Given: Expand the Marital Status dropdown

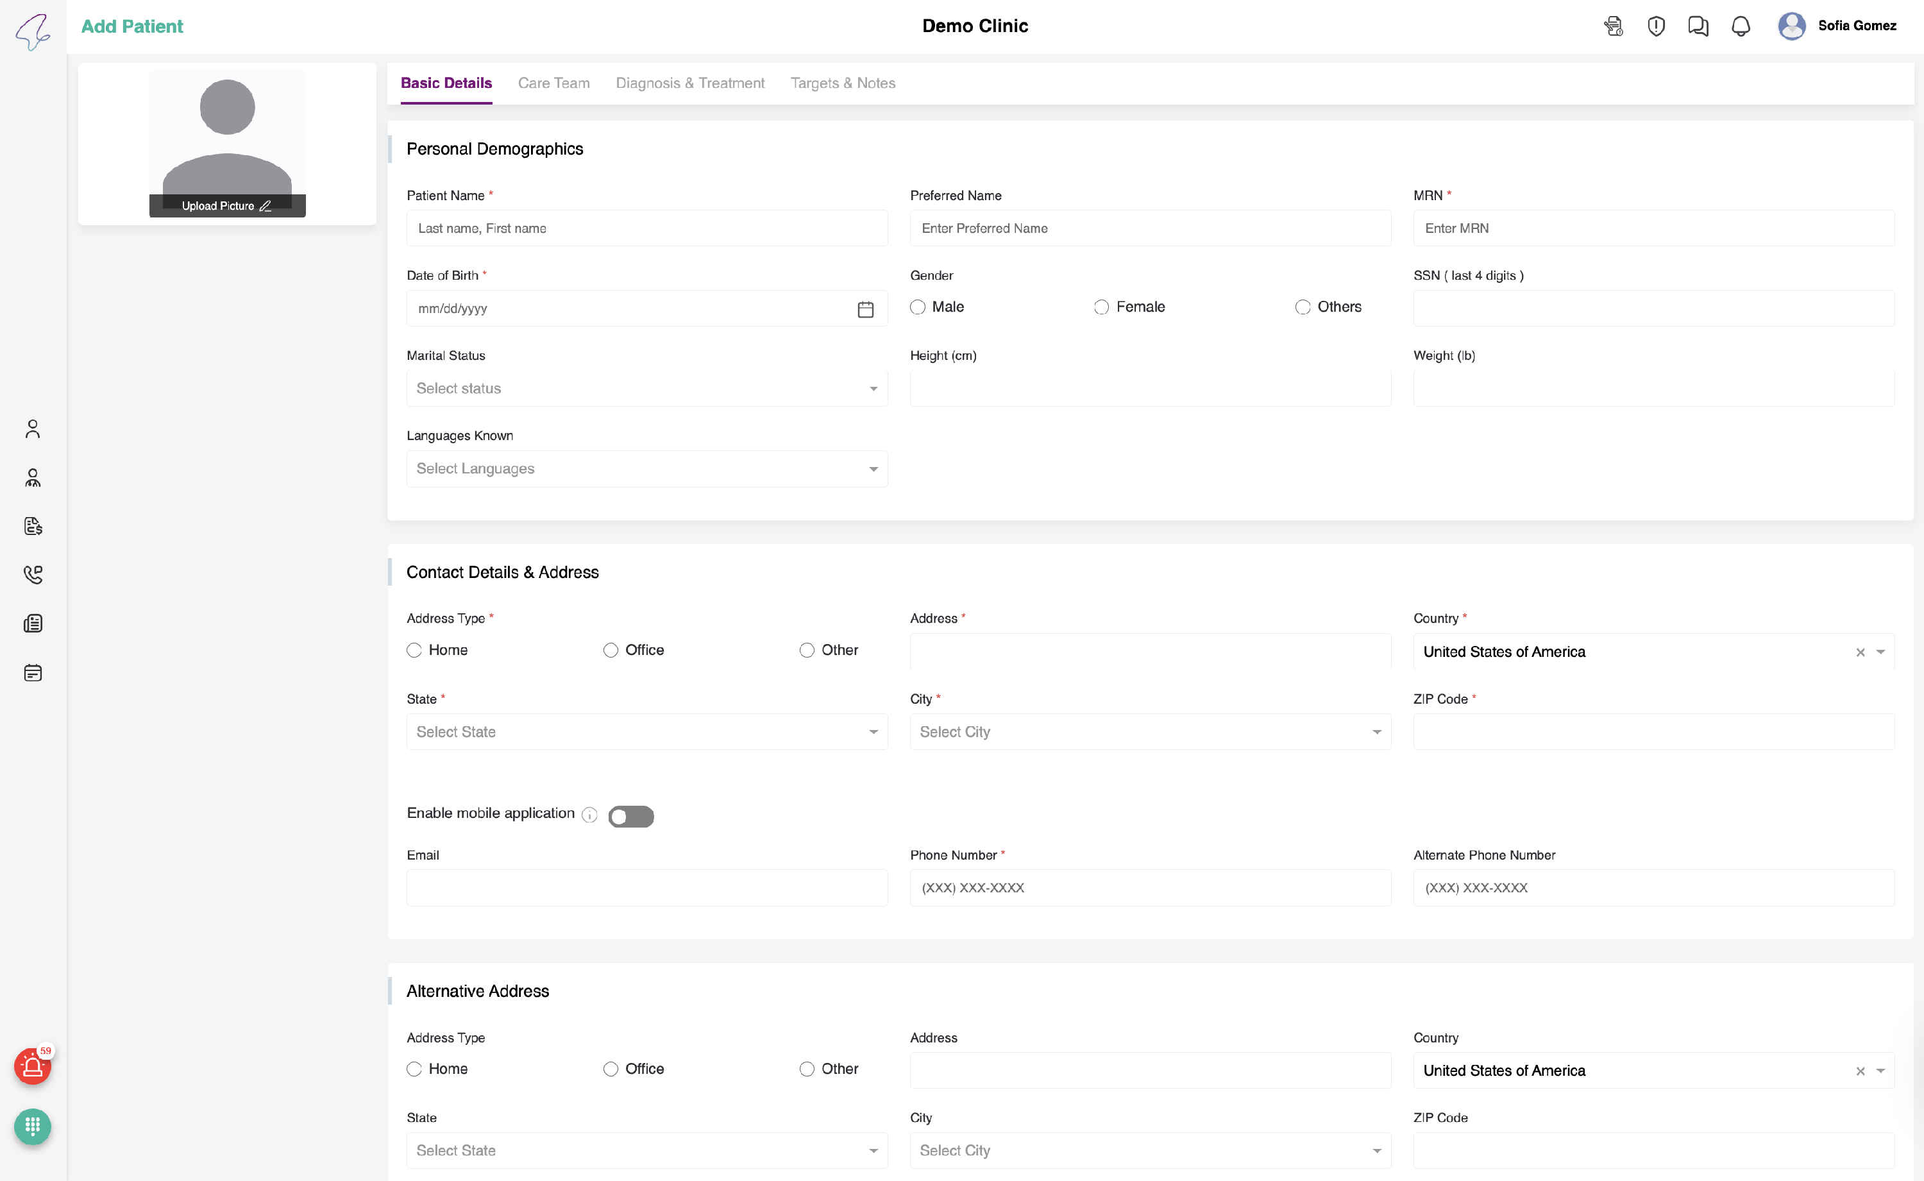Looking at the screenshot, I should coord(646,388).
